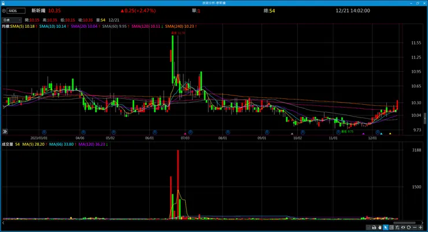The height and width of the screenshot is (232, 428).
Task: Click the magenta triangle marker near 07/03
Action: [x=185, y=134]
